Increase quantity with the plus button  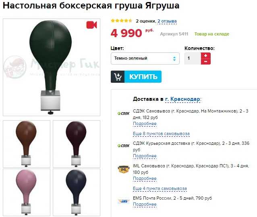206,56
